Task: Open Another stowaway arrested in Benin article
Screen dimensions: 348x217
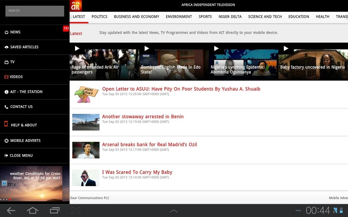Action: [x=143, y=116]
